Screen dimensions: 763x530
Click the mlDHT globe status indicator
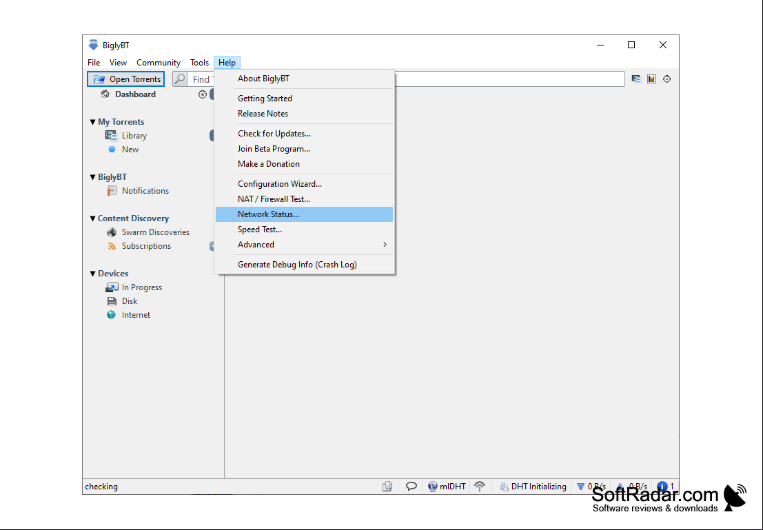click(447, 486)
